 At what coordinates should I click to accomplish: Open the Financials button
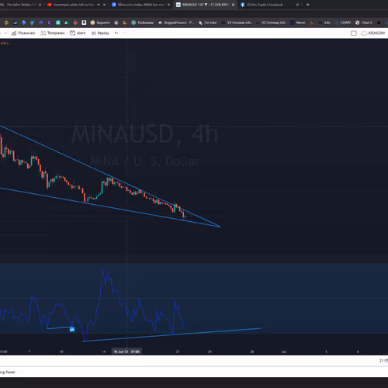[23, 33]
